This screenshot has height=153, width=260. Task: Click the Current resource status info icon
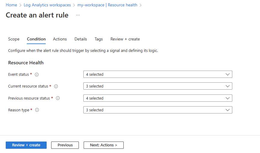(x=56, y=86)
